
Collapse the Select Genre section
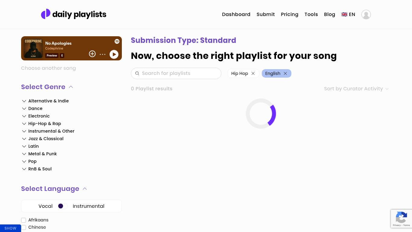coord(71,87)
